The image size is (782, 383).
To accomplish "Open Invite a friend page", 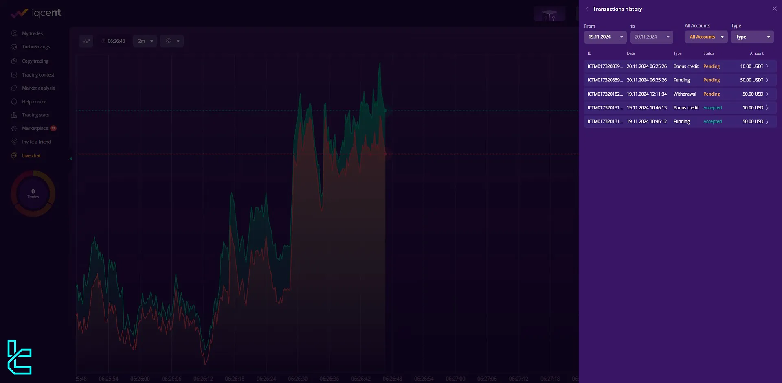I will (36, 142).
